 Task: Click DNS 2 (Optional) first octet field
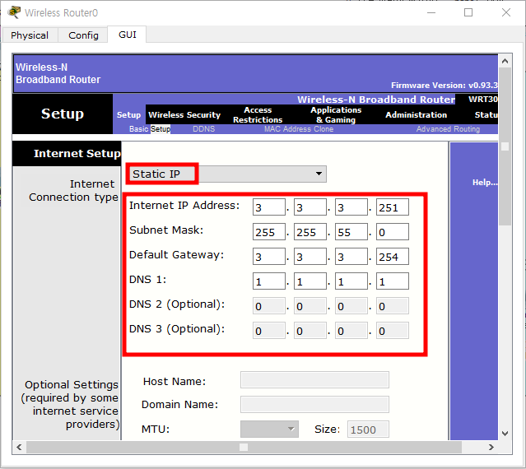point(269,306)
